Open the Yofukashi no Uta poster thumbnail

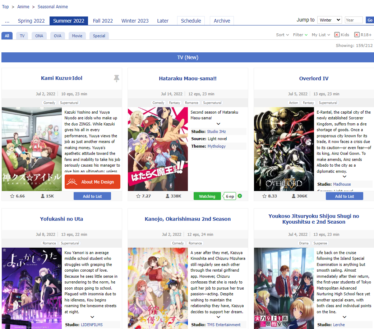coord(32,288)
